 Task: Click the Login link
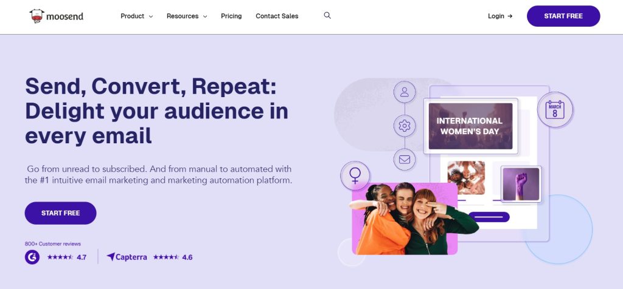click(500, 16)
